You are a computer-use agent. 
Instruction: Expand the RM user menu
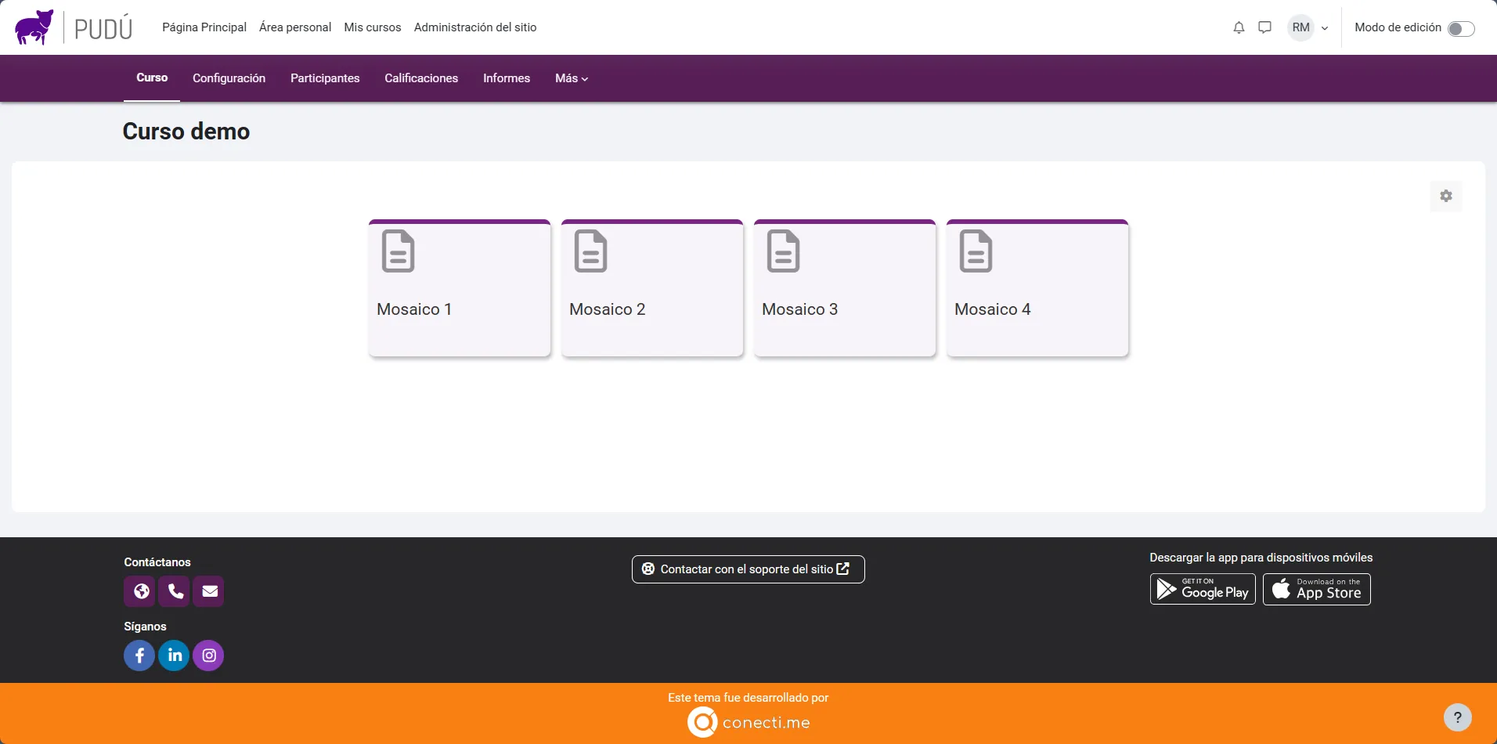[1309, 27]
